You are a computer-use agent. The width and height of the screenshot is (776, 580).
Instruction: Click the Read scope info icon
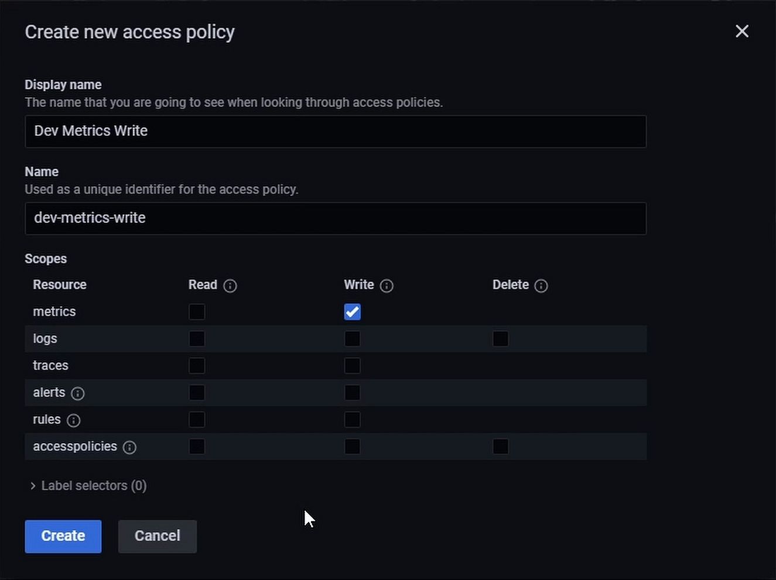coord(230,286)
